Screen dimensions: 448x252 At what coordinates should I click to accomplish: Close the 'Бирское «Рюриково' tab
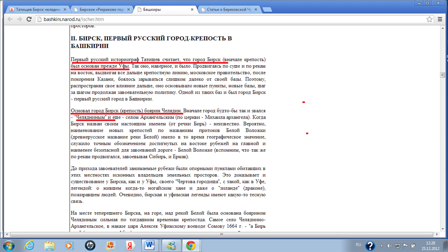pyautogui.click(x=129, y=10)
